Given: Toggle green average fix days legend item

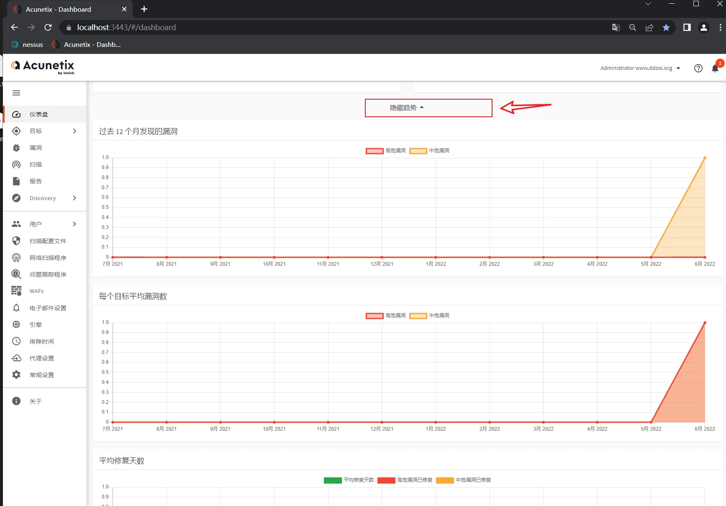Looking at the screenshot, I should pyautogui.click(x=333, y=480).
